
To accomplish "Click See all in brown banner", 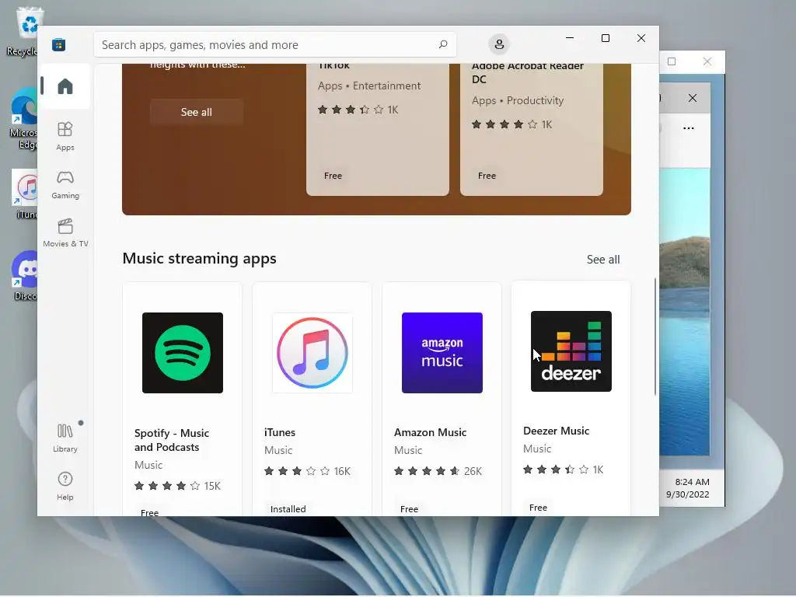I will click(x=197, y=112).
